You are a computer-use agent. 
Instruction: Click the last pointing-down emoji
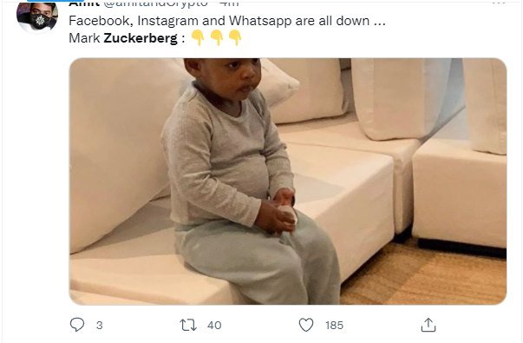pyautogui.click(x=235, y=37)
